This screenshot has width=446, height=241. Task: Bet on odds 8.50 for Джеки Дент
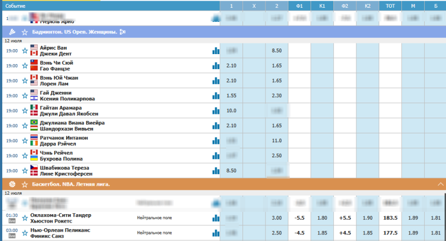tap(275, 51)
